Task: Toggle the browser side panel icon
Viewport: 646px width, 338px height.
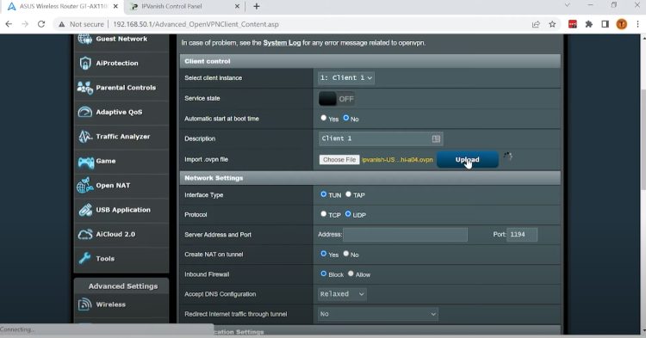Action: pyautogui.click(x=605, y=24)
